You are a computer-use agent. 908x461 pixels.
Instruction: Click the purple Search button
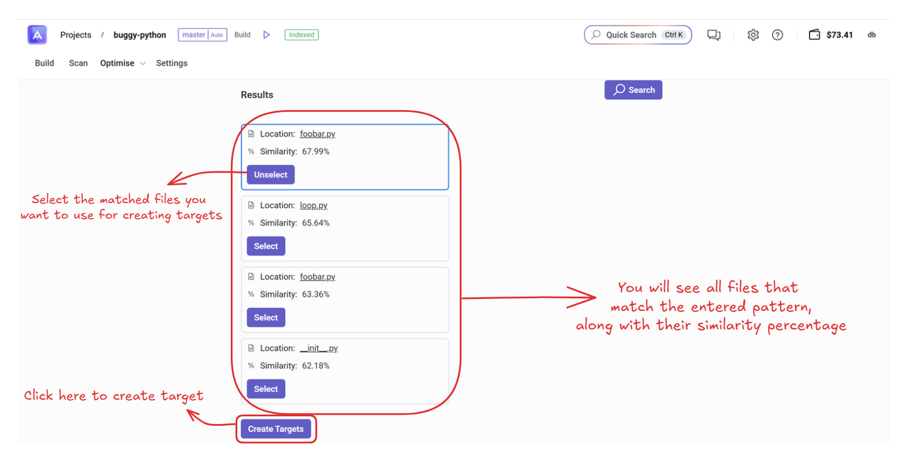pos(633,90)
